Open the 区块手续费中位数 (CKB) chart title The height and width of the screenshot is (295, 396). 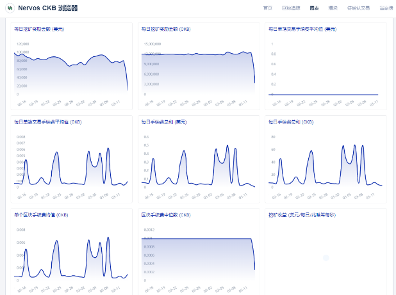166,215
